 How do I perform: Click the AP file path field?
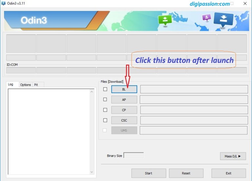tap(194, 100)
